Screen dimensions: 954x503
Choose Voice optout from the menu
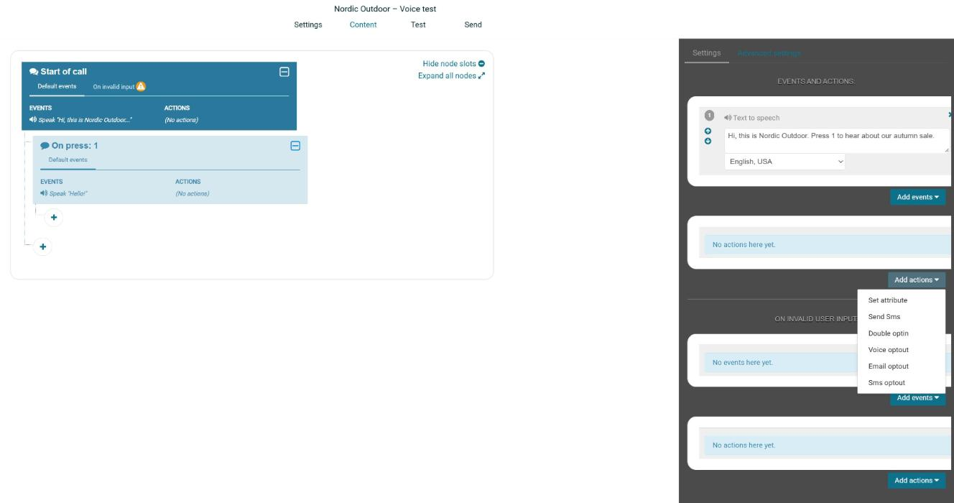[888, 350]
